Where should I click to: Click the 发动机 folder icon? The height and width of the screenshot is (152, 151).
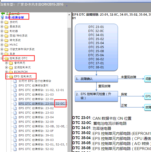[x=6, y=22]
